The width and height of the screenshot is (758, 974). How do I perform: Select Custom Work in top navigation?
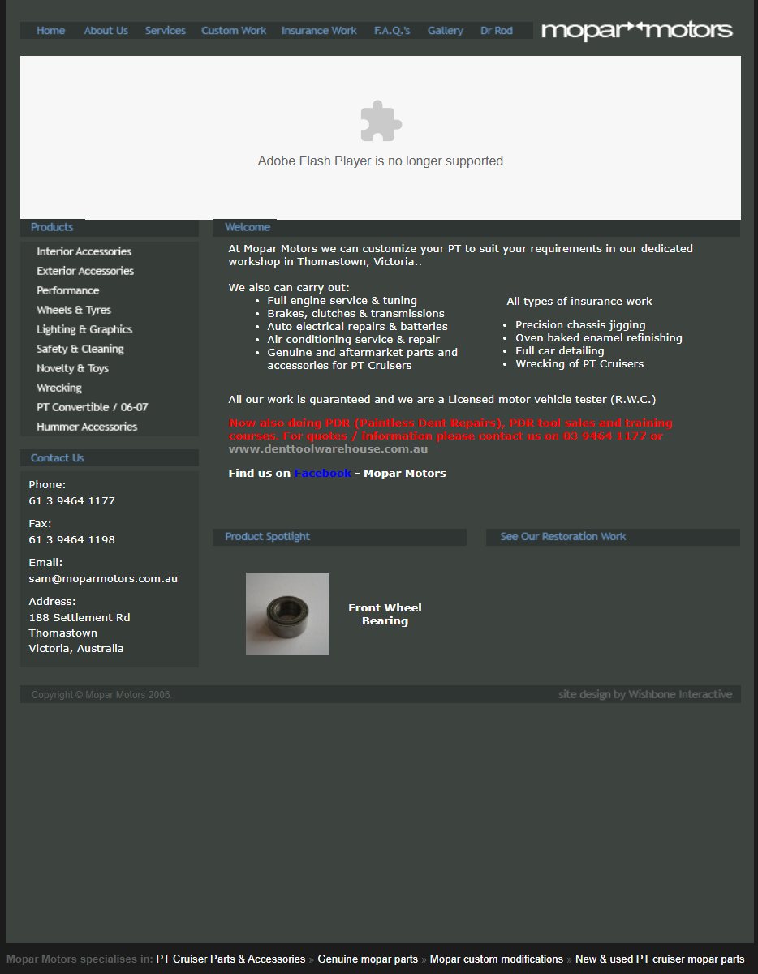234,31
